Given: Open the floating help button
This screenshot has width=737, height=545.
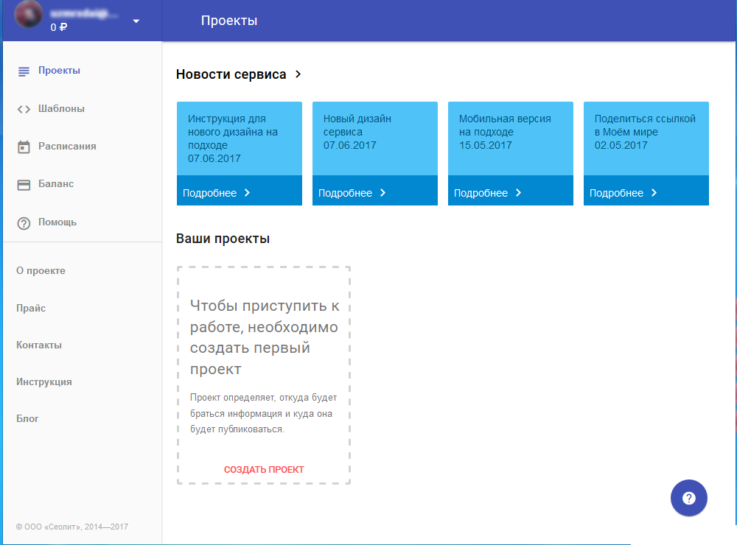Looking at the screenshot, I should tap(688, 498).
